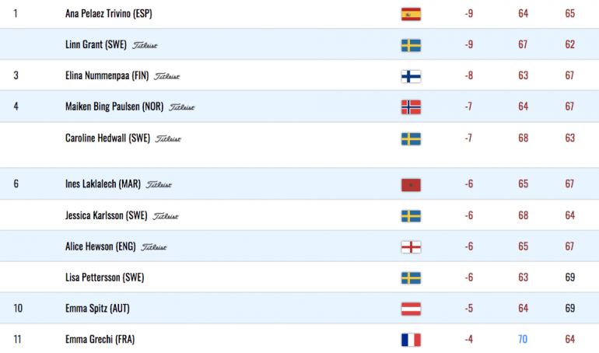Select Jessica Karlsson's name
Screen dimensions: 599x353
coord(107,215)
